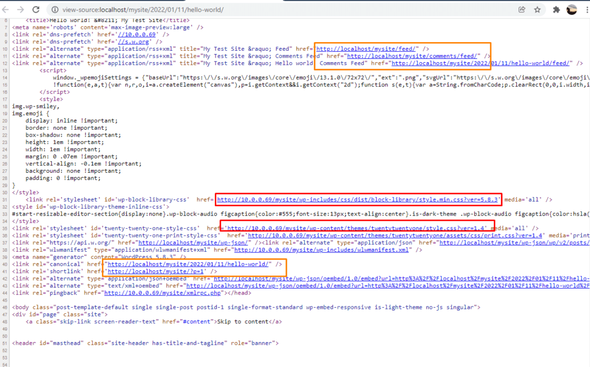The width and height of the screenshot is (590, 367).
Task: Follow the block-library style.min.css link
Action: click(x=357, y=199)
